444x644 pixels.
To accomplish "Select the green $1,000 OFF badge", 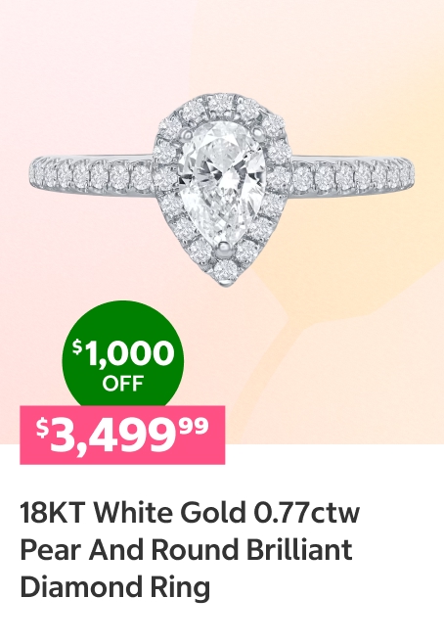I will click(x=123, y=354).
